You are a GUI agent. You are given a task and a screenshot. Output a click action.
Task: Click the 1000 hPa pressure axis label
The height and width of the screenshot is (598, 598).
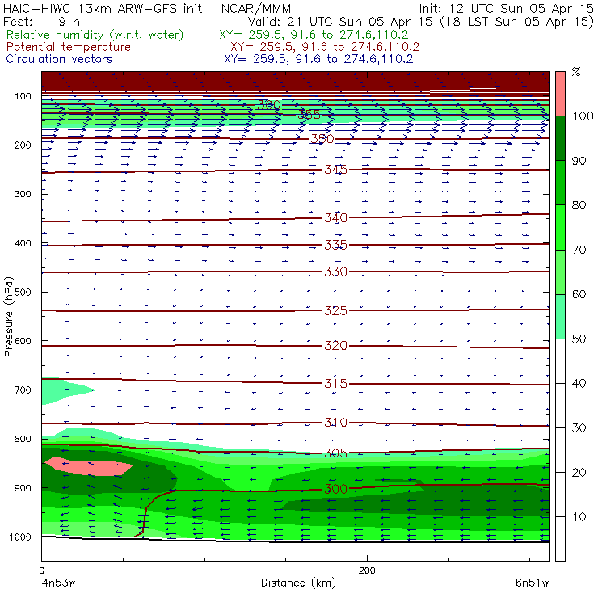click(x=20, y=537)
